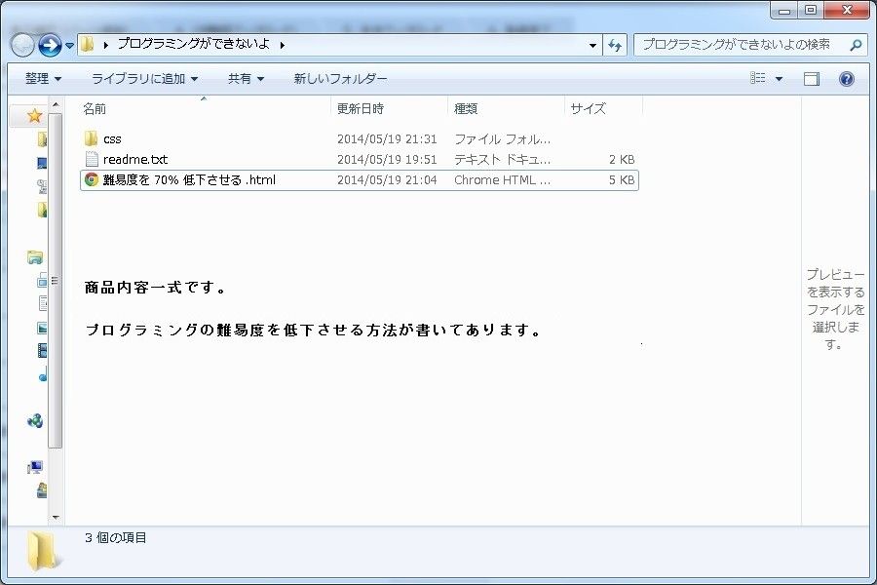Open address bar history dropdown arrow

tap(592, 45)
